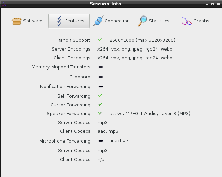
Task: Click the RandR Support green checkmark
Action: (x=100, y=40)
